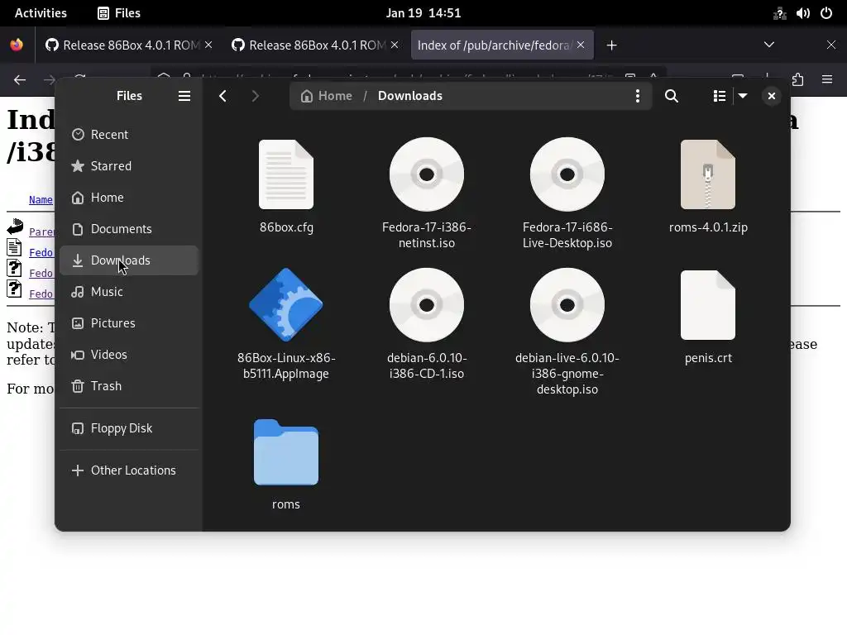Open Documents in the sidebar
Screen dimensions: 847x635
point(129,229)
